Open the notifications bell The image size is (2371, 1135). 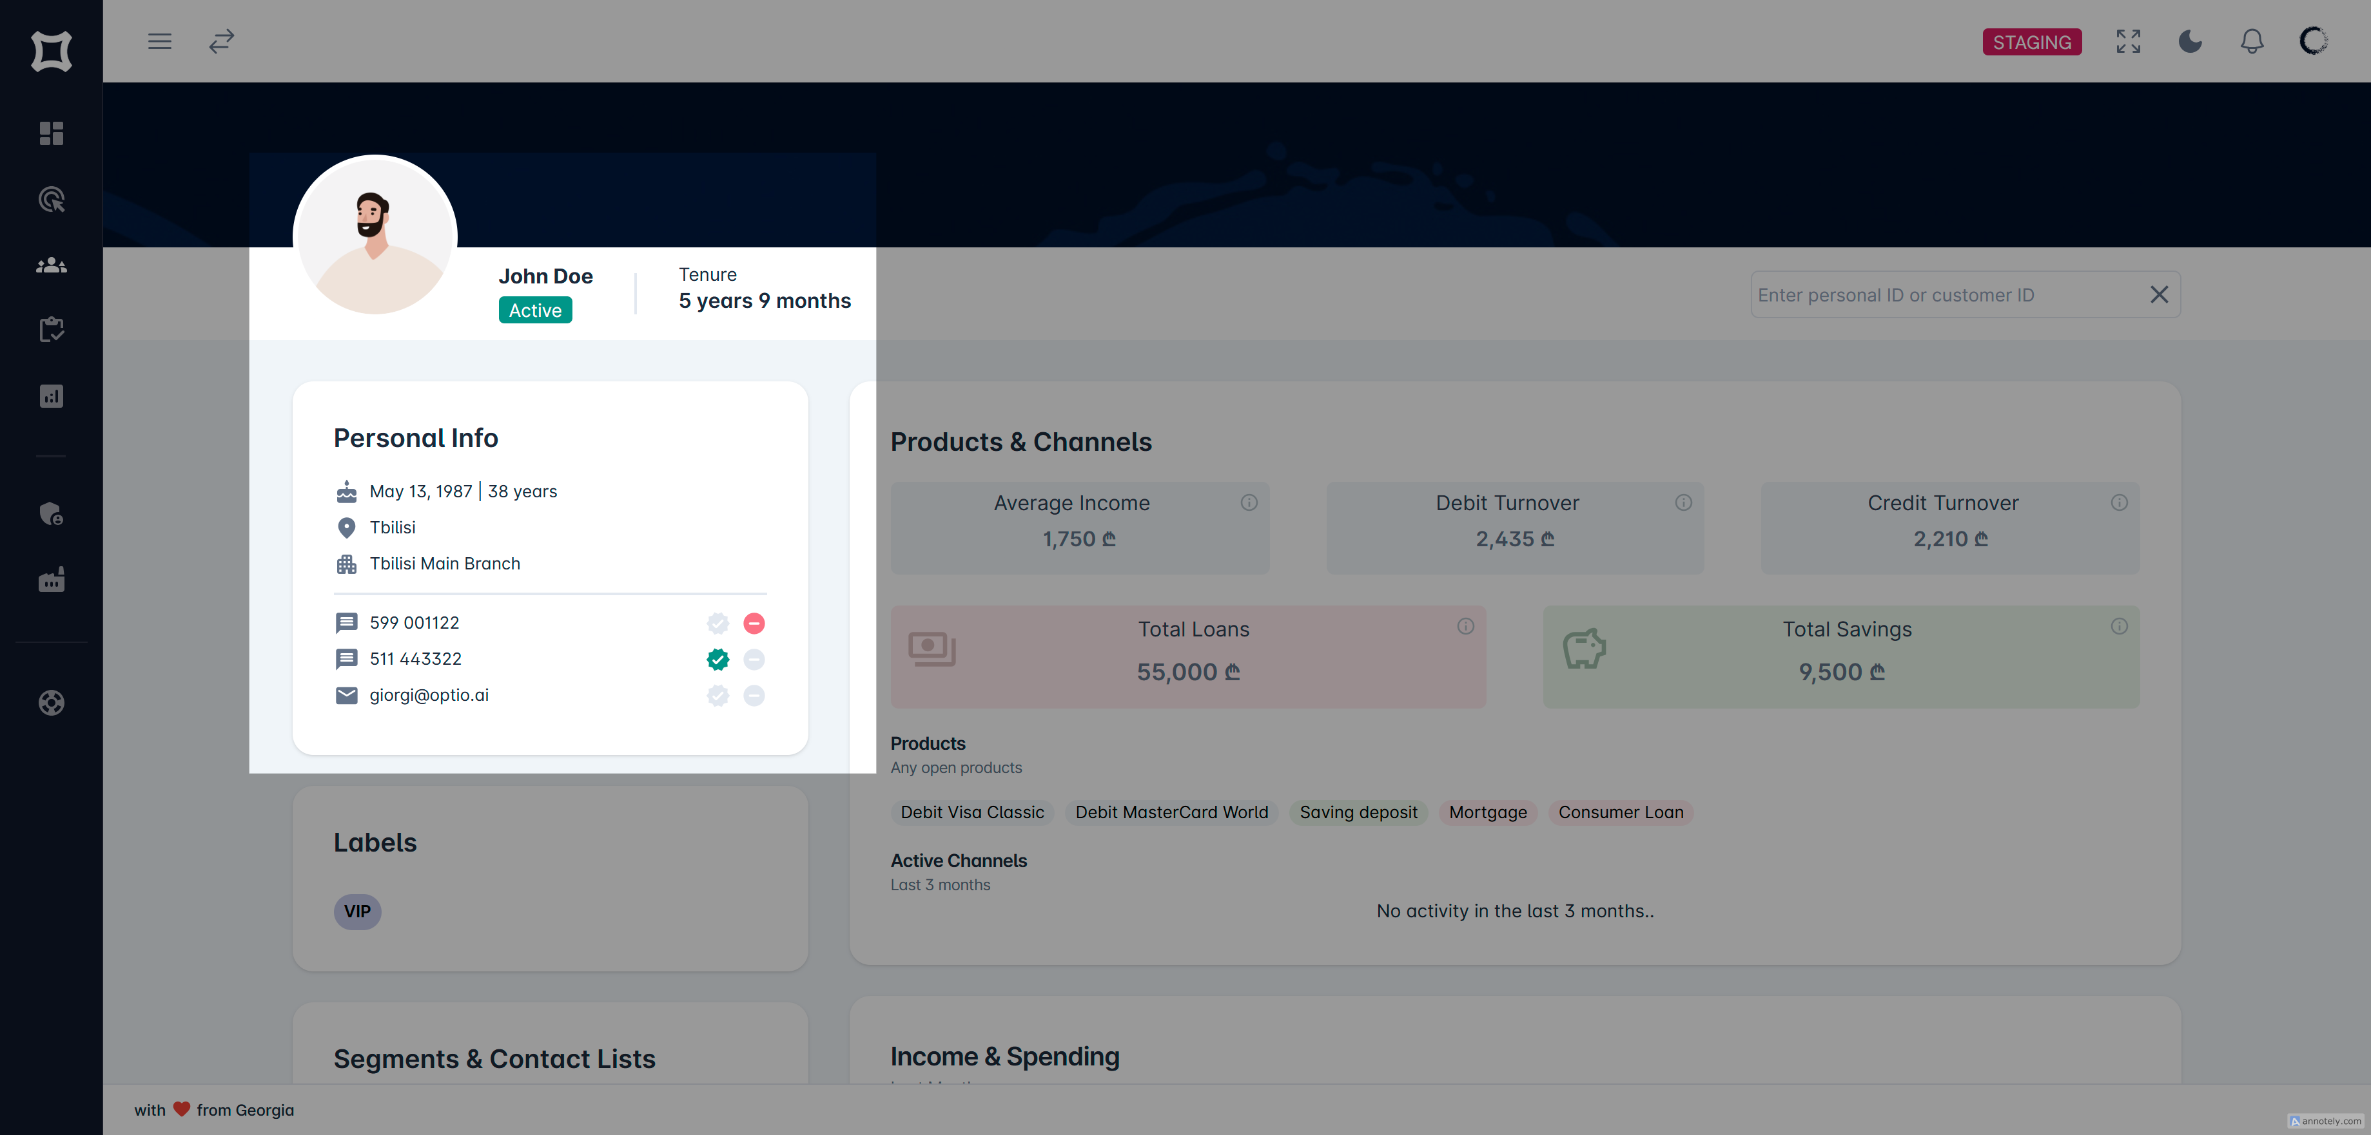point(2251,41)
